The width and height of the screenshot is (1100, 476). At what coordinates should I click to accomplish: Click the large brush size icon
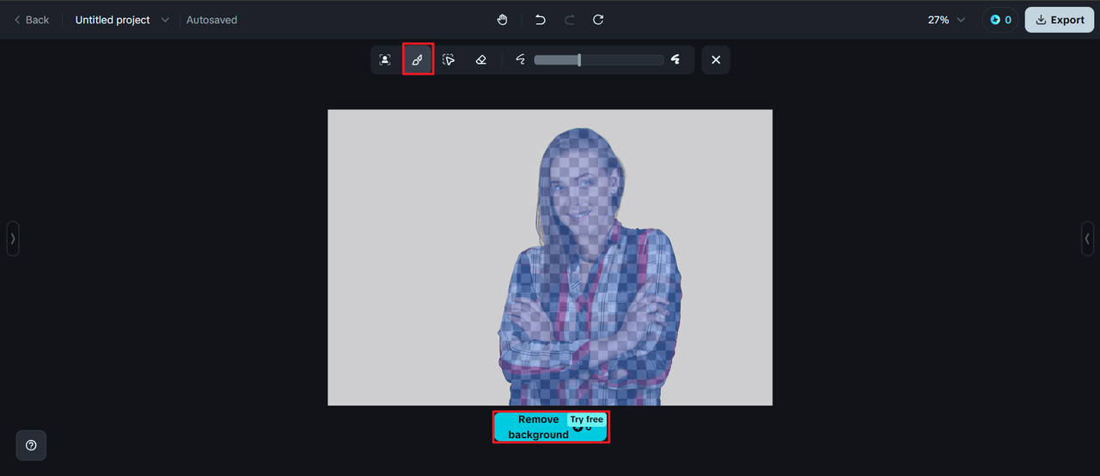pyautogui.click(x=676, y=60)
